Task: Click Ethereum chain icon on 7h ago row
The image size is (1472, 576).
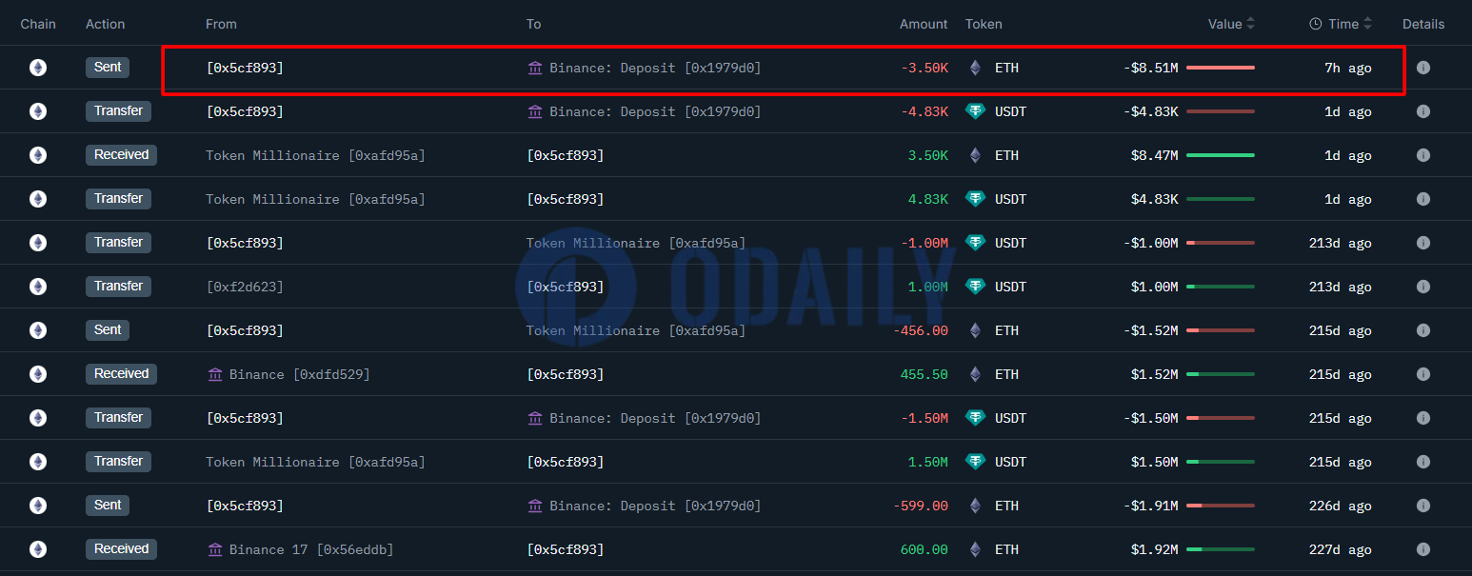Action: pos(38,68)
